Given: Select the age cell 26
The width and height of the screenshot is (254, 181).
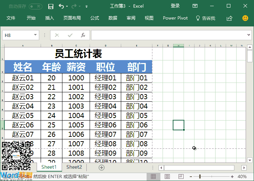Looking at the screenshot, I should click(x=52, y=134).
